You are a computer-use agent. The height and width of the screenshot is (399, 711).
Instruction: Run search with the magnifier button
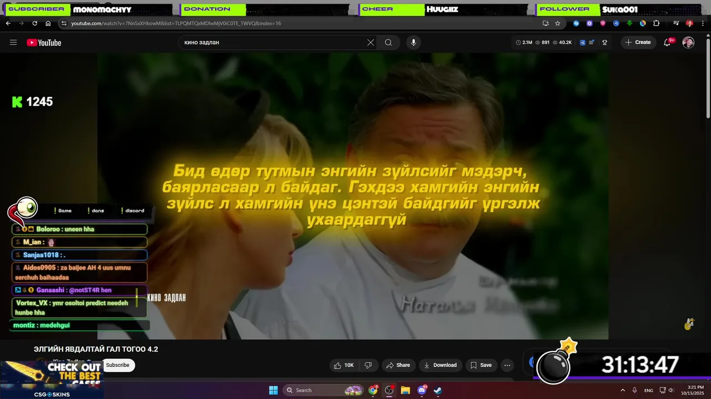pyautogui.click(x=388, y=43)
